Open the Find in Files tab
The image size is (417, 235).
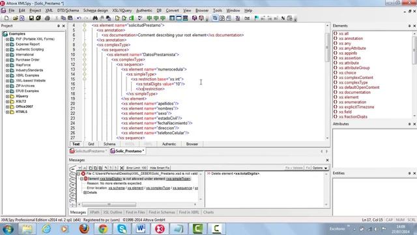[x=135, y=212]
